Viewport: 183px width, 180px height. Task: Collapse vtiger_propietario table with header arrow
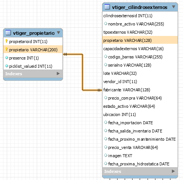[x=58, y=33]
